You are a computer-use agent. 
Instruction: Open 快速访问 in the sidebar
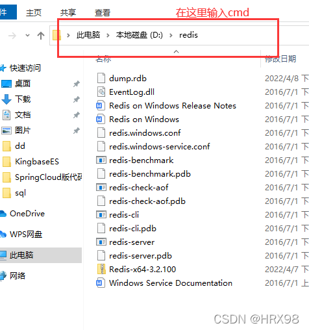tap(25, 68)
